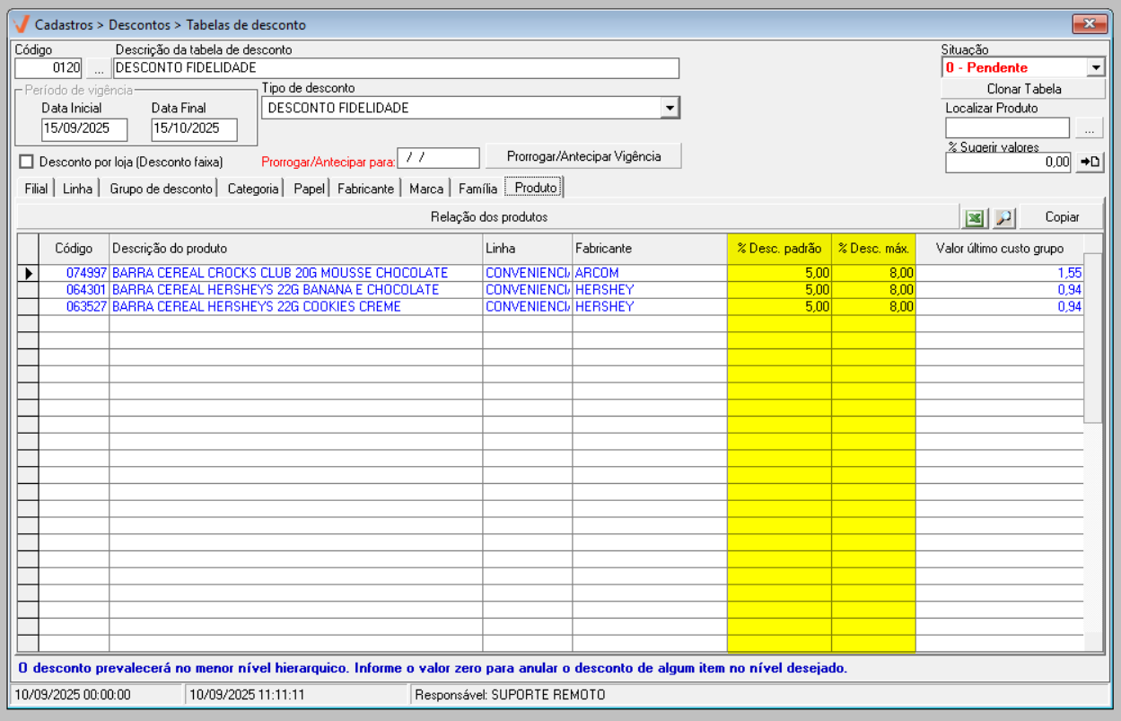Image resolution: width=1121 pixels, height=721 pixels.
Task: Click Prorrogar/Antecipar Vigência button
Action: [x=583, y=156]
